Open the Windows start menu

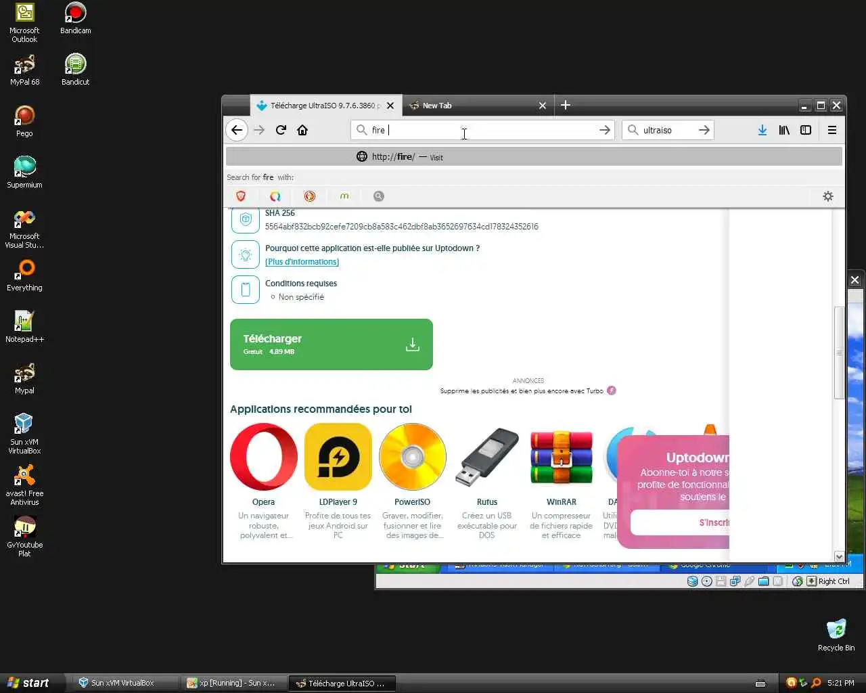[x=32, y=683]
